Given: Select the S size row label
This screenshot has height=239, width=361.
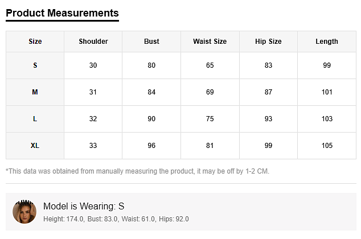Looking at the screenshot, I should [35, 65].
